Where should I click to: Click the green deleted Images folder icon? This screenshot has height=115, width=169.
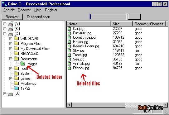[x=22, y=64]
